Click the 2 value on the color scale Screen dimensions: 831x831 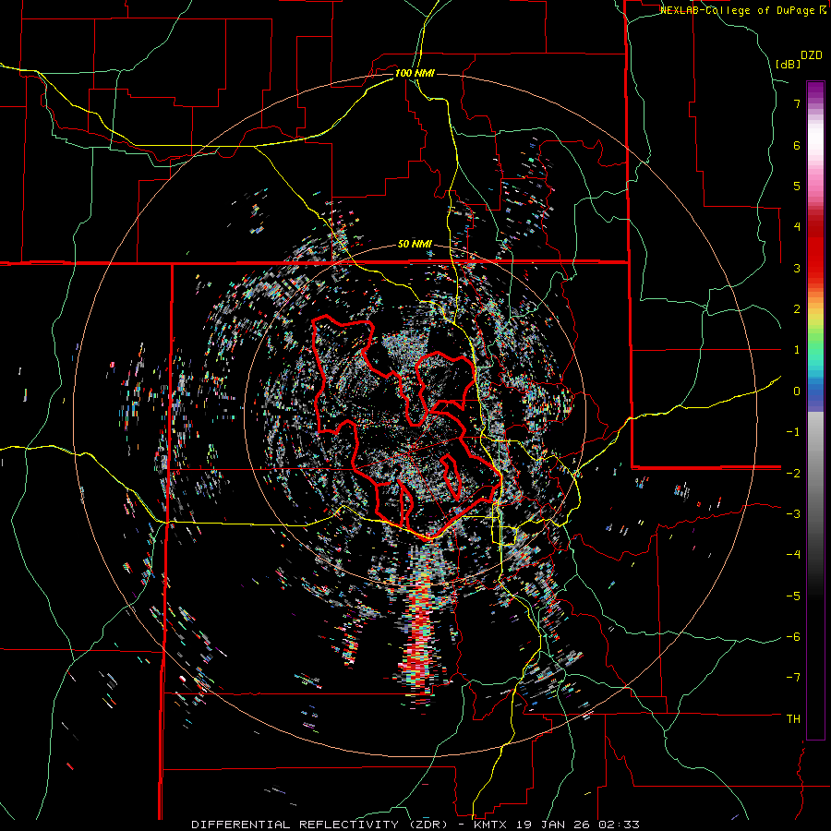(797, 309)
